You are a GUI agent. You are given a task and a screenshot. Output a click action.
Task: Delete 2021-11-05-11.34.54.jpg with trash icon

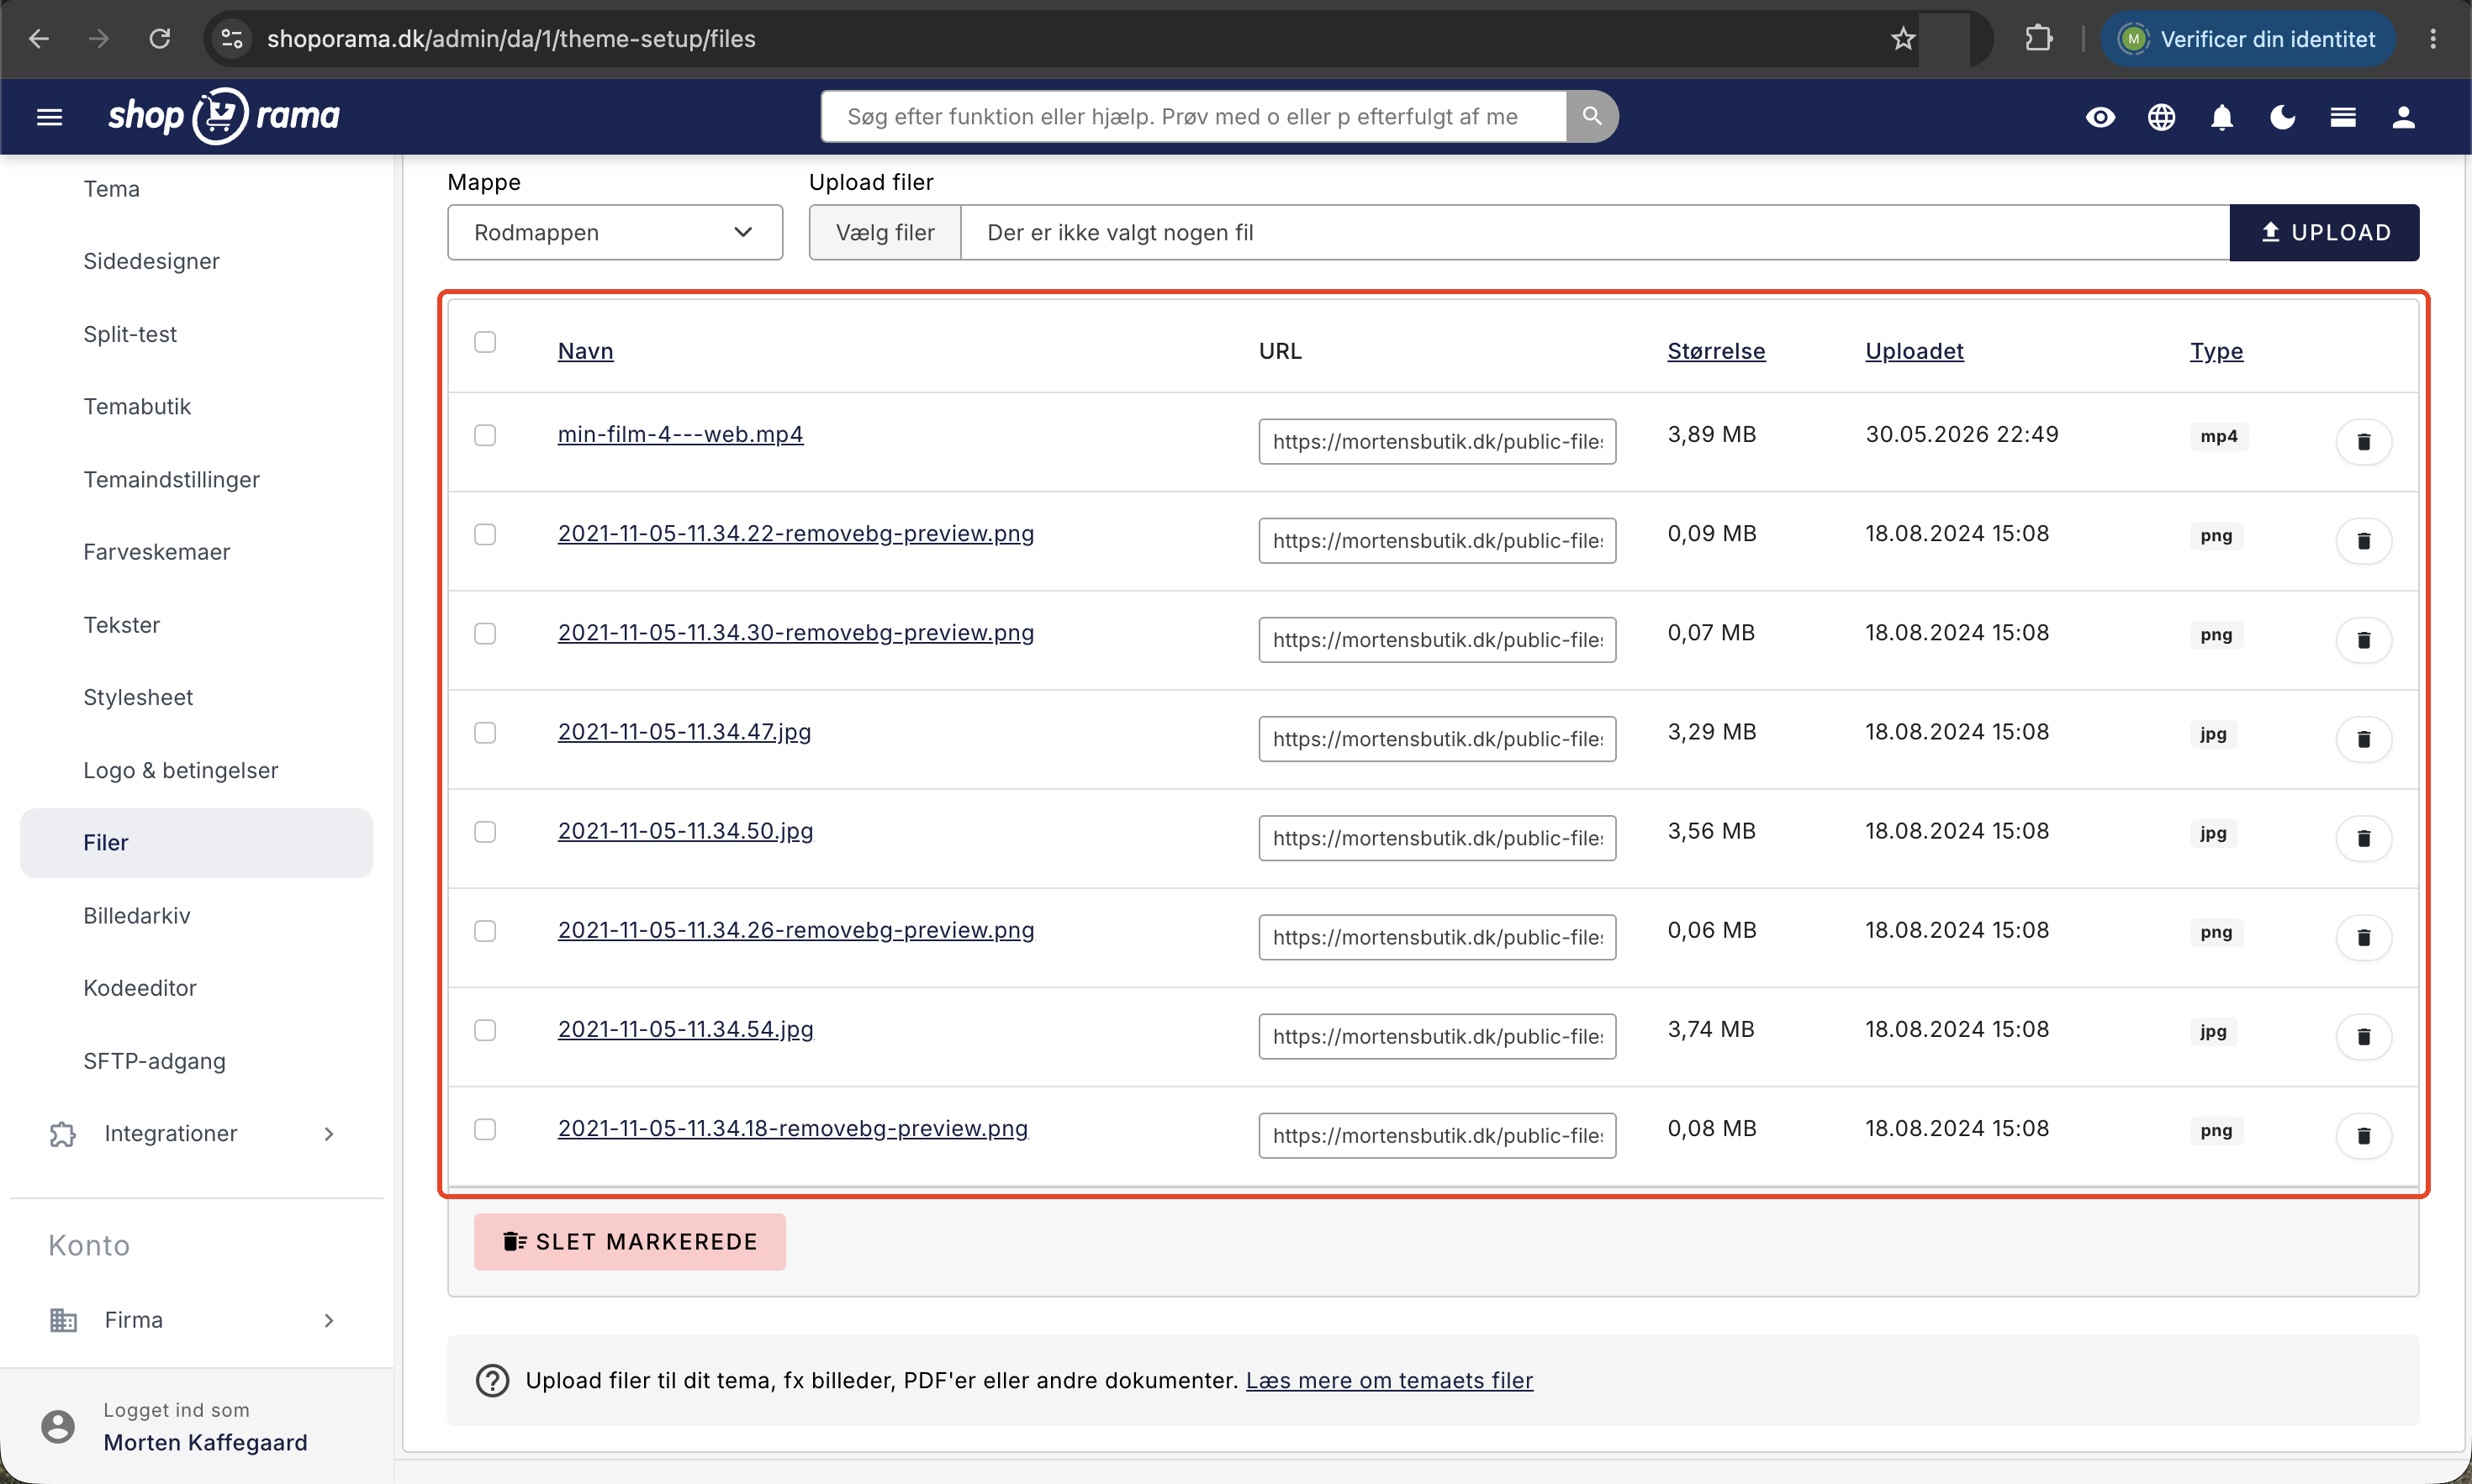click(2363, 1036)
